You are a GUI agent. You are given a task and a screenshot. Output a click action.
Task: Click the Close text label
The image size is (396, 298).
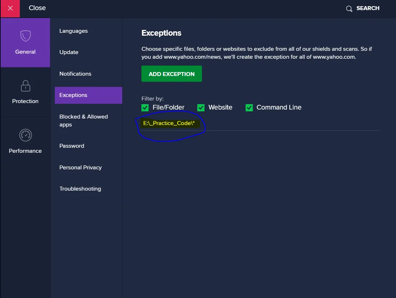coord(37,8)
